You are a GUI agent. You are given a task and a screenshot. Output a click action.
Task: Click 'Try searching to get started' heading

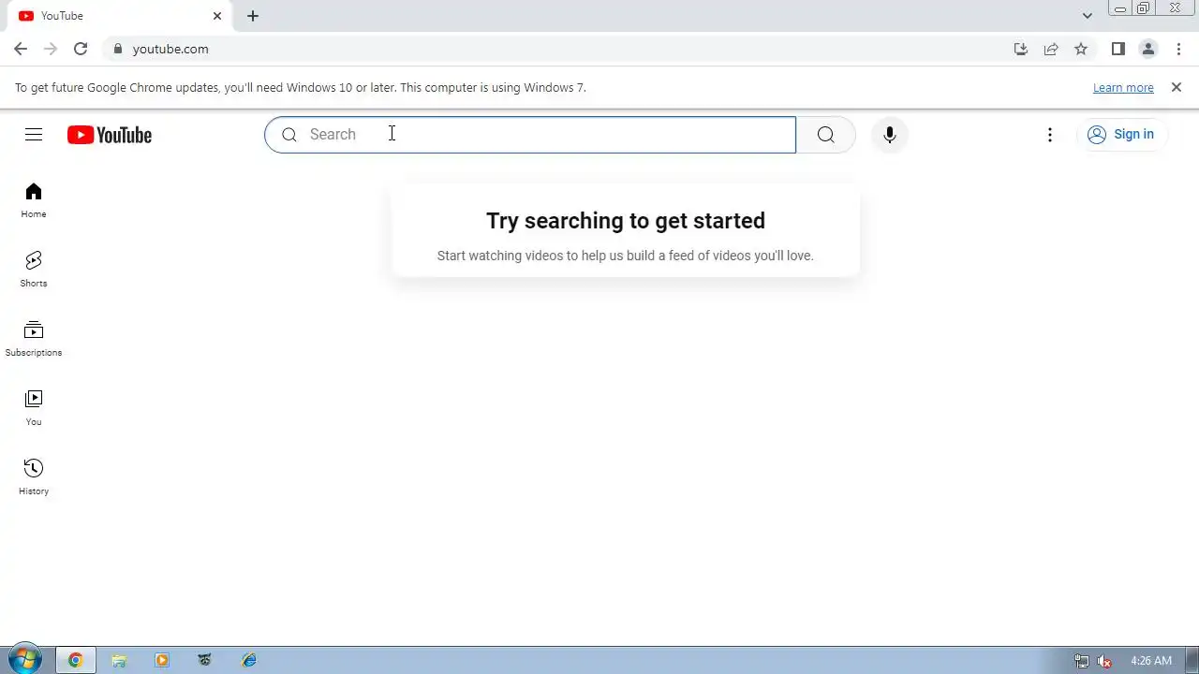pos(626,221)
